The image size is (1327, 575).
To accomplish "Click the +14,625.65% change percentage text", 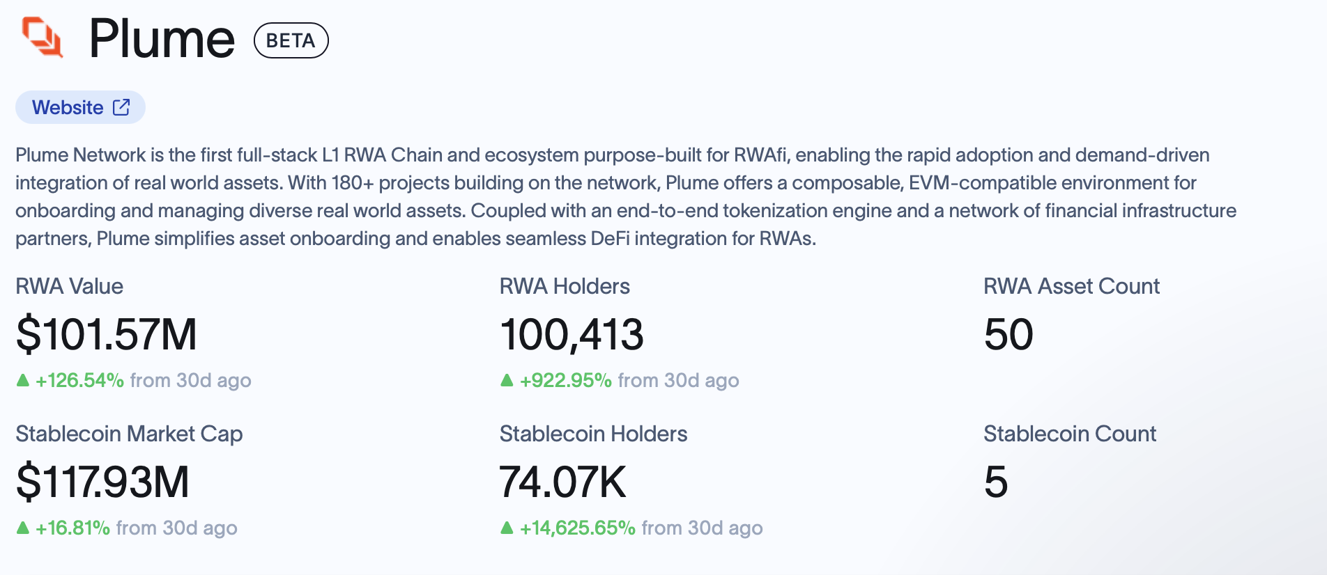I will (578, 528).
